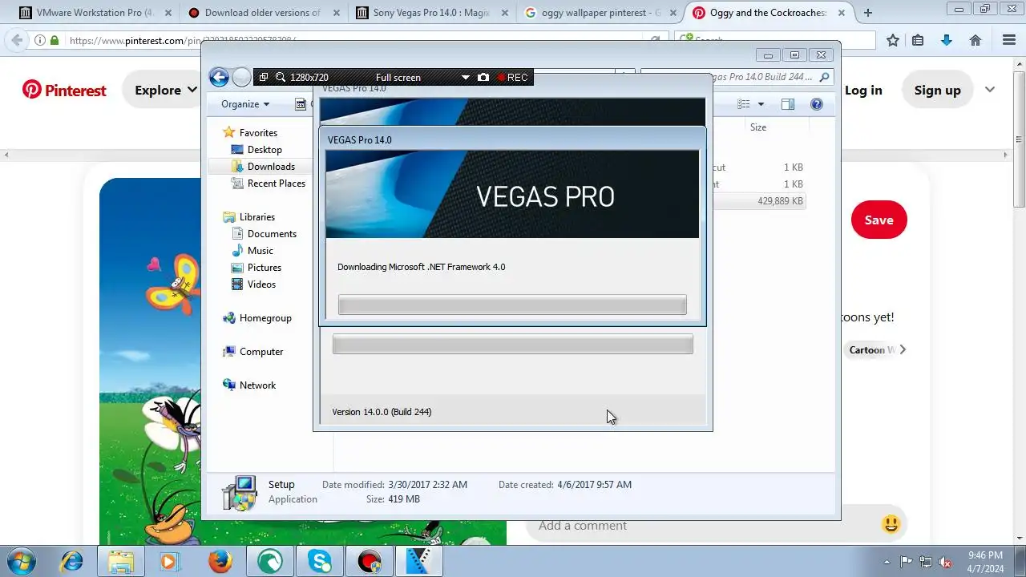Open the Firefox hamburger menu

pyautogui.click(x=1009, y=40)
